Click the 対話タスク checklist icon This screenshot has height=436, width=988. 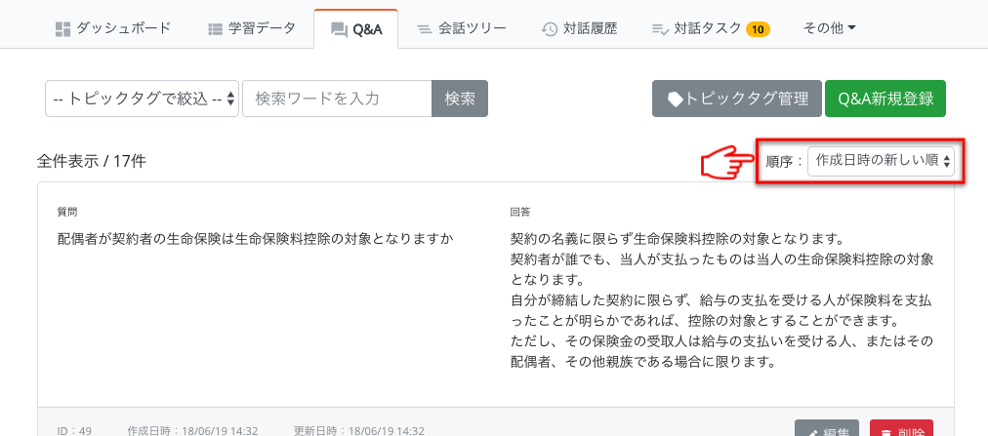(x=660, y=29)
